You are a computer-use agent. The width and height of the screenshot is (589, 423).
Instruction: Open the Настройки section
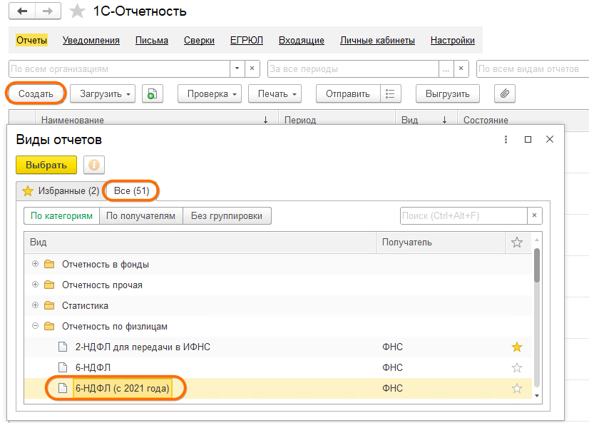(453, 40)
